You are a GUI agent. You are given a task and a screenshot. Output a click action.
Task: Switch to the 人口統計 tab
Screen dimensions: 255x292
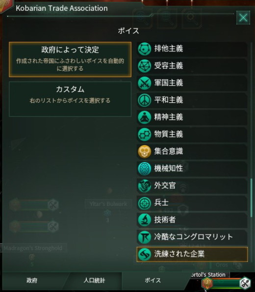coord(94,281)
